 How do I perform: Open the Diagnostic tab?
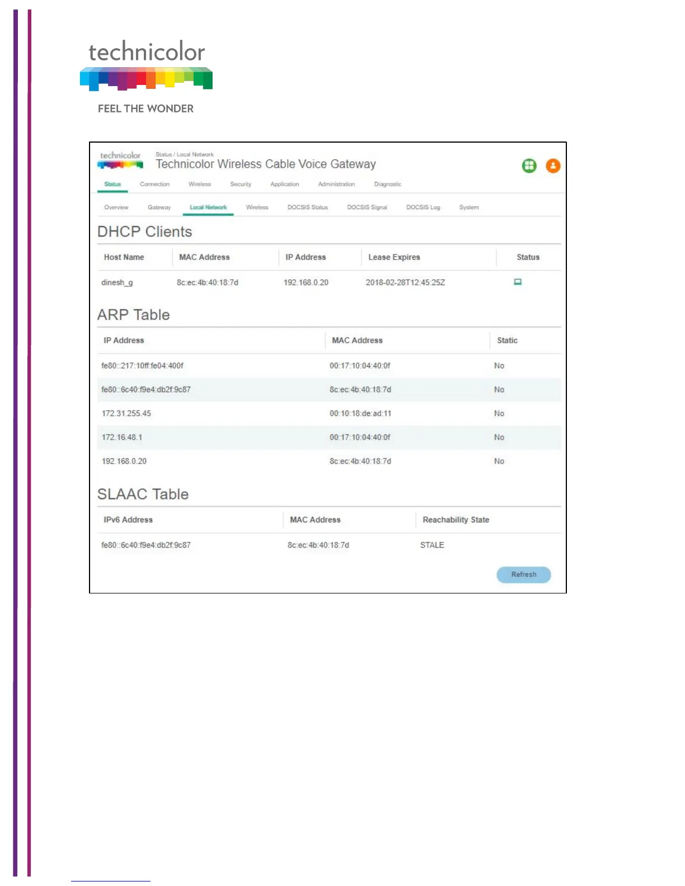pyautogui.click(x=388, y=184)
